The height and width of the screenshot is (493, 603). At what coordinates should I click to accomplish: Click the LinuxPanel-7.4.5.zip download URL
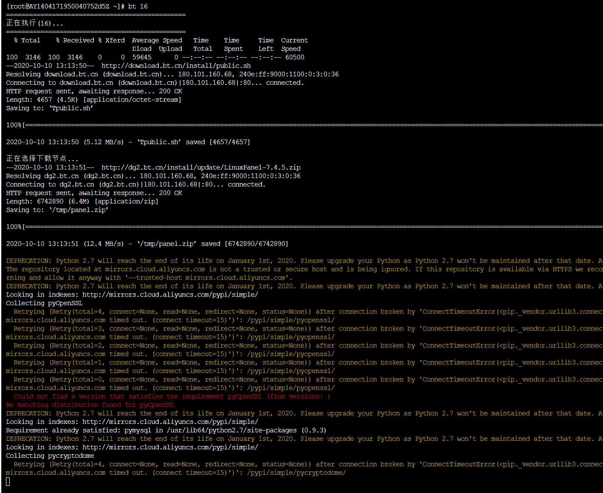(200, 168)
